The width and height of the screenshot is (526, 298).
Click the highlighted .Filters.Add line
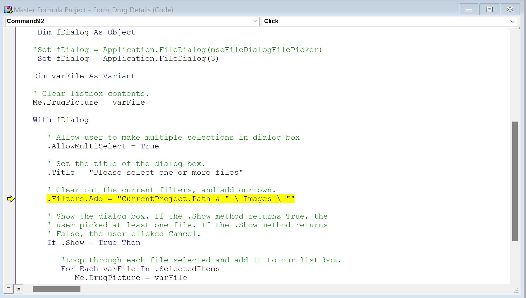[171, 199]
